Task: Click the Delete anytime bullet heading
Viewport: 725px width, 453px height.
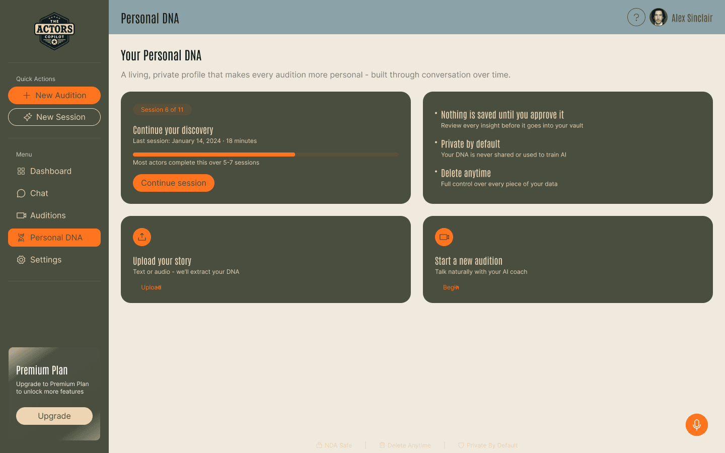Action: (466, 173)
